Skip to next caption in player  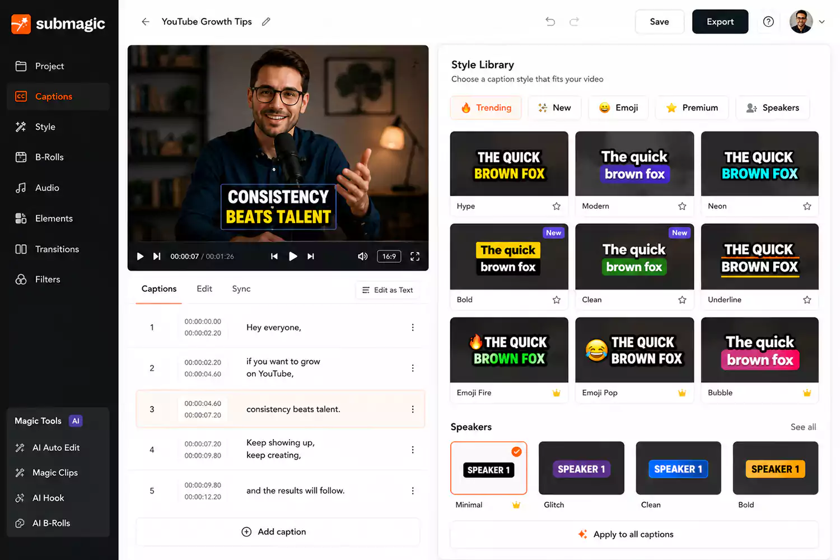tap(311, 256)
